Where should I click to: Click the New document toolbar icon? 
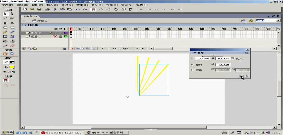[25, 9]
